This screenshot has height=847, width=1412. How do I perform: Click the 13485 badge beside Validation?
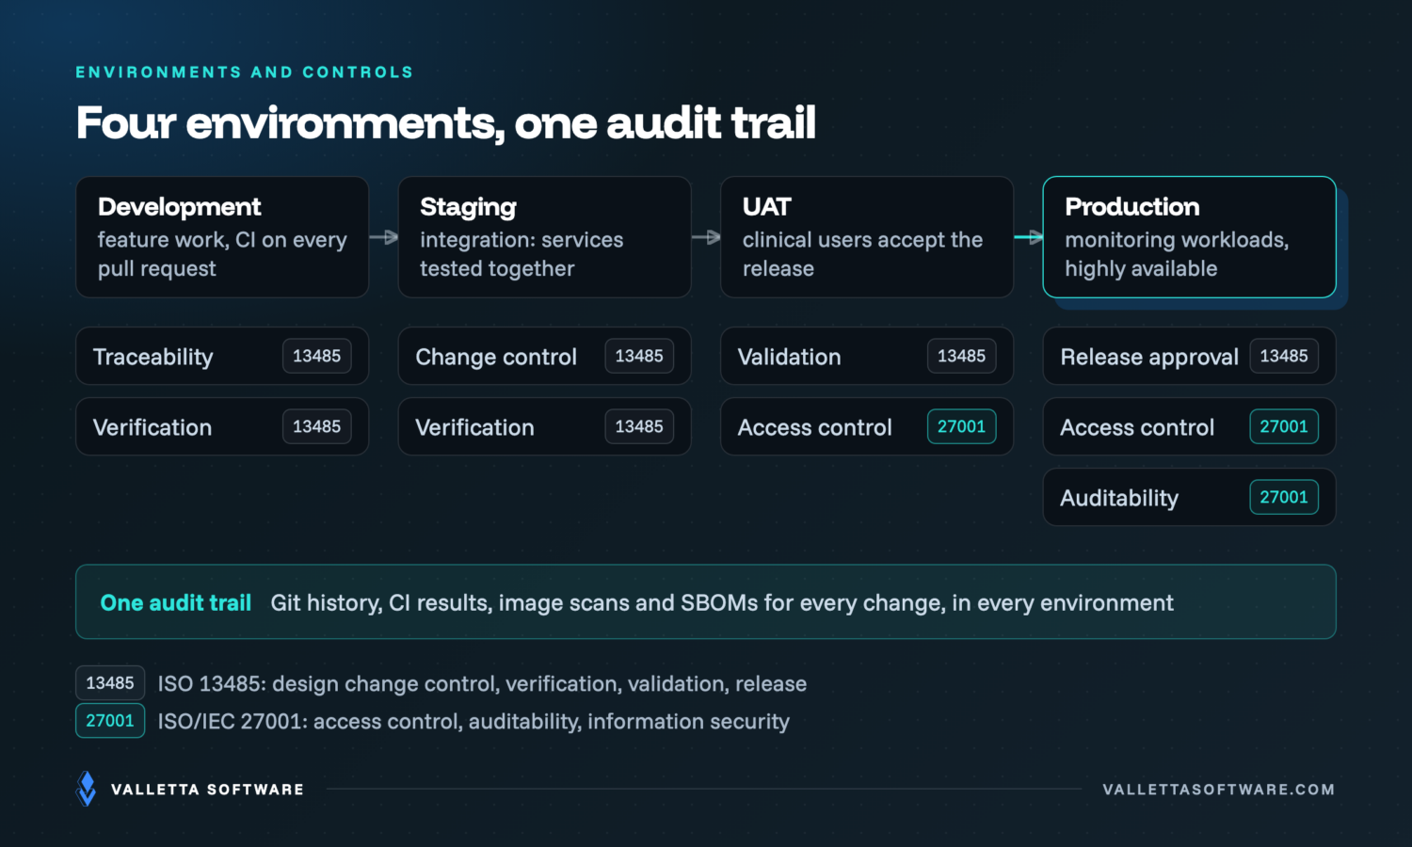tap(962, 356)
